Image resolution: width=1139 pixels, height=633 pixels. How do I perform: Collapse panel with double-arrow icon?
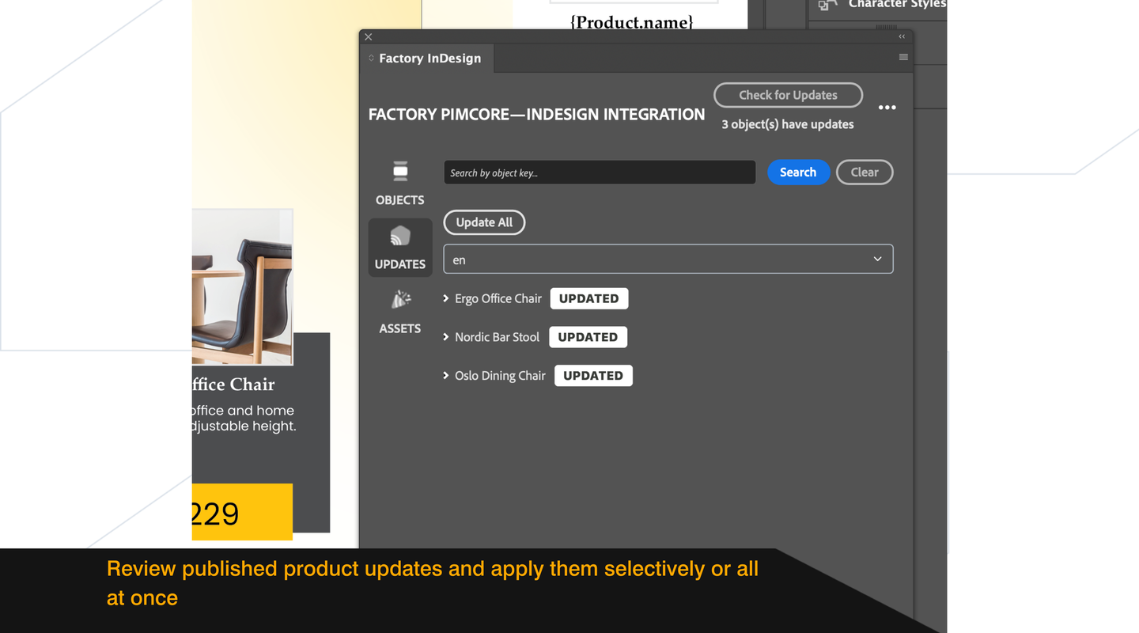[902, 36]
